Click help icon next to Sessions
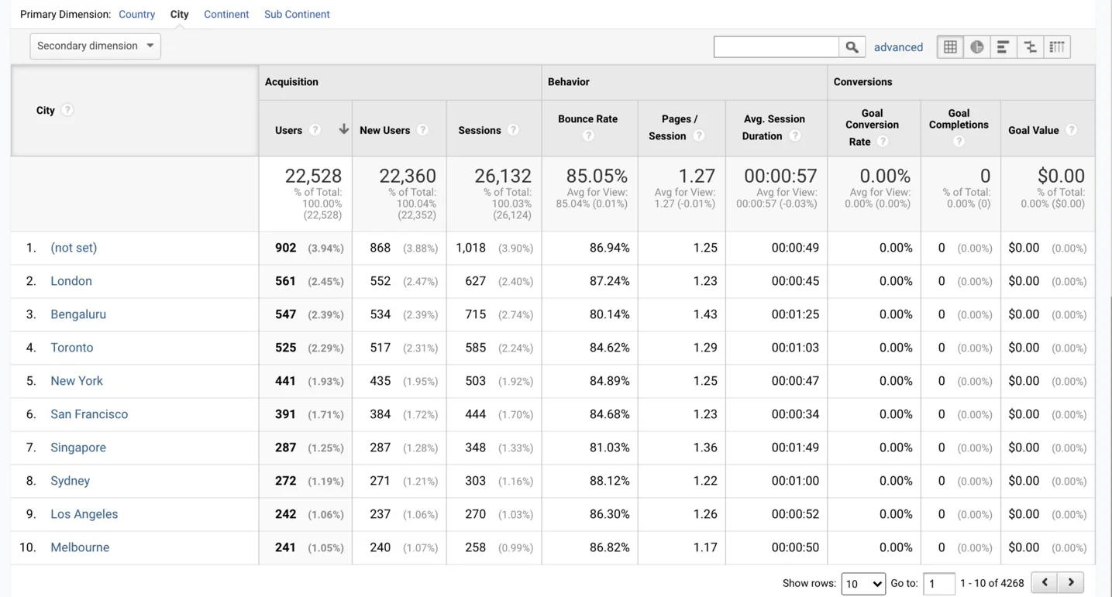Image resolution: width=1112 pixels, height=597 pixels. 513,130
